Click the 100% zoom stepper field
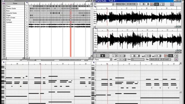 (x=122, y=56)
